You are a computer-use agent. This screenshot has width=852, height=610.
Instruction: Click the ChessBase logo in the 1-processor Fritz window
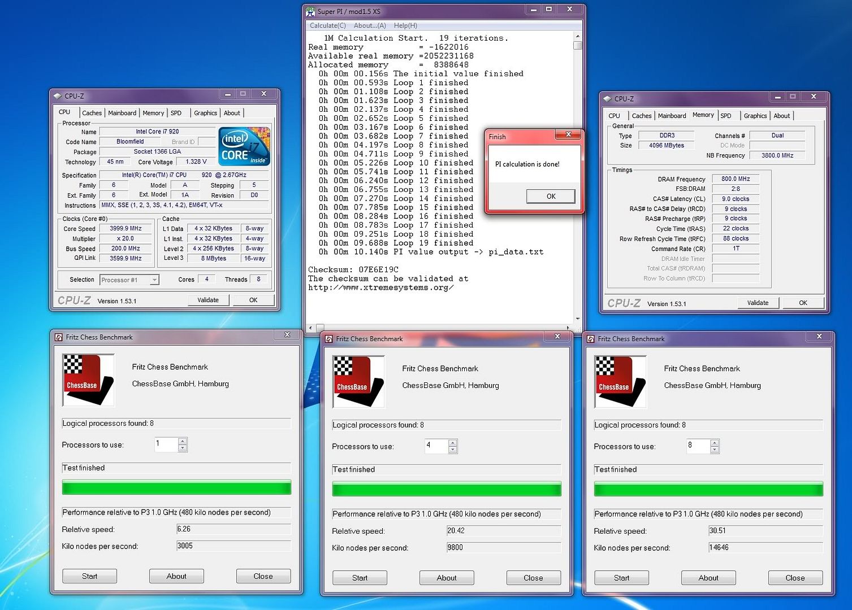[88, 380]
